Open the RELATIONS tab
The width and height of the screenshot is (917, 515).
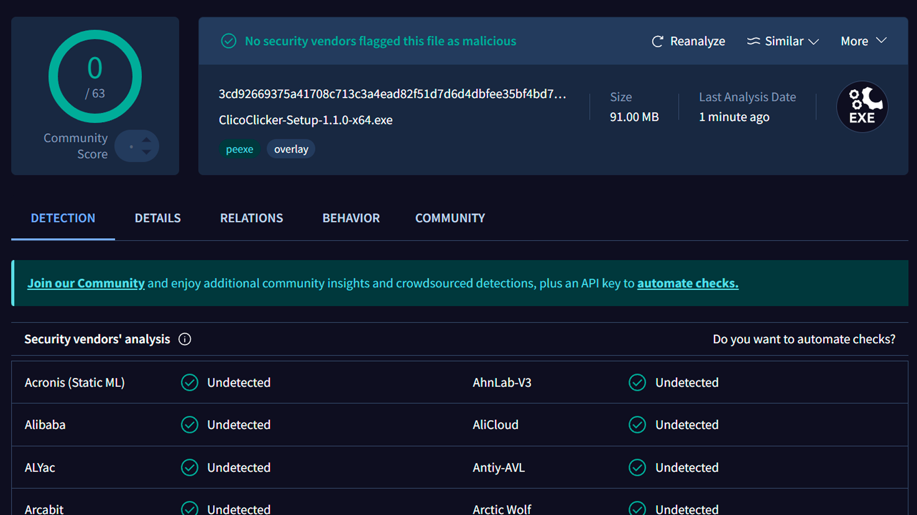[x=251, y=218]
